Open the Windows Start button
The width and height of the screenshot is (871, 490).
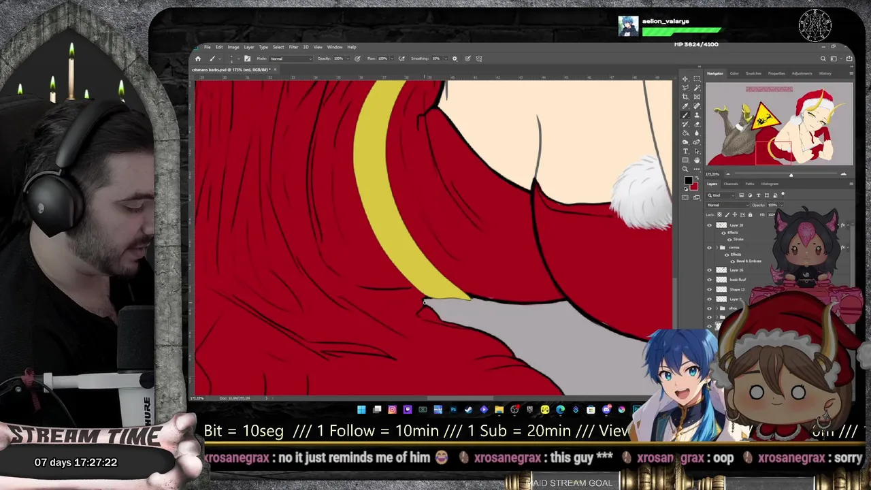point(361,410)
